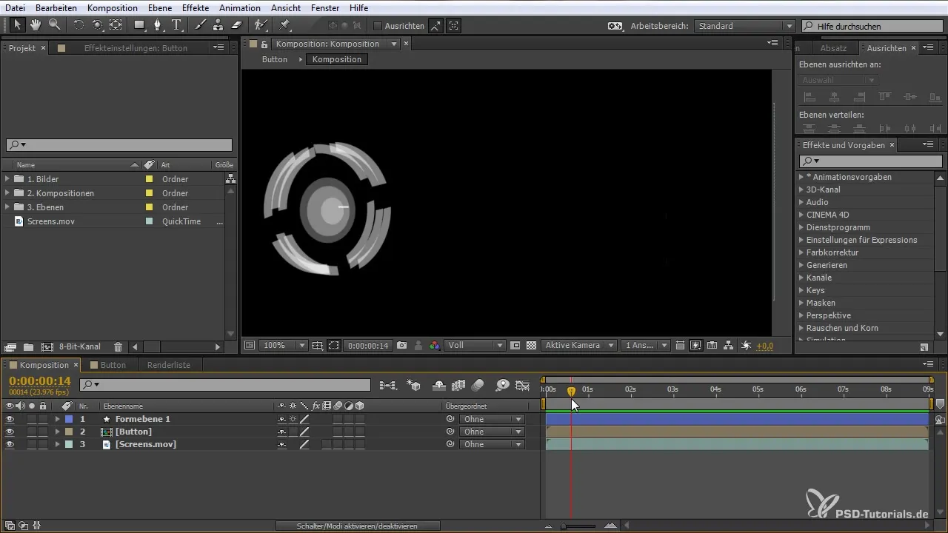Open the Ohne parent dropdown for [Button]
948x533 pixels.
pos(492,432)
